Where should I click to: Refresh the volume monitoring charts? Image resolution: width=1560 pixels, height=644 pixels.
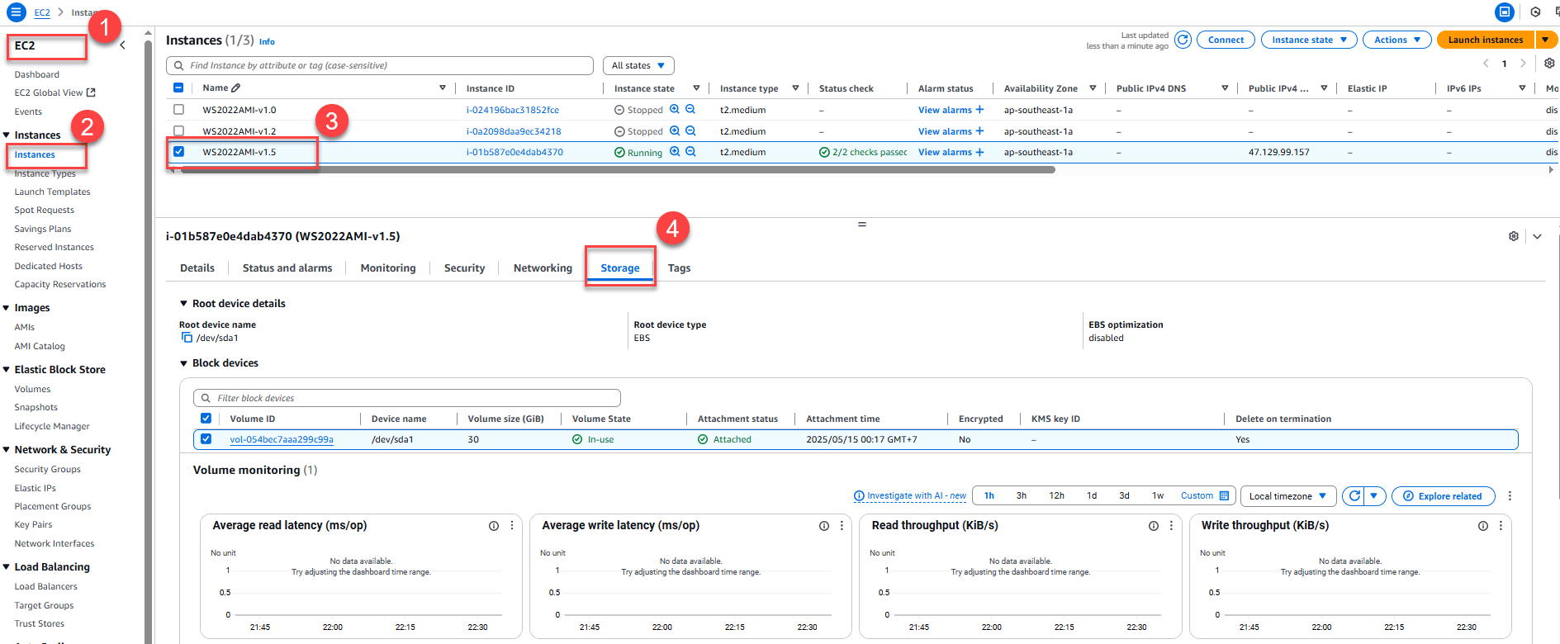1354,496
